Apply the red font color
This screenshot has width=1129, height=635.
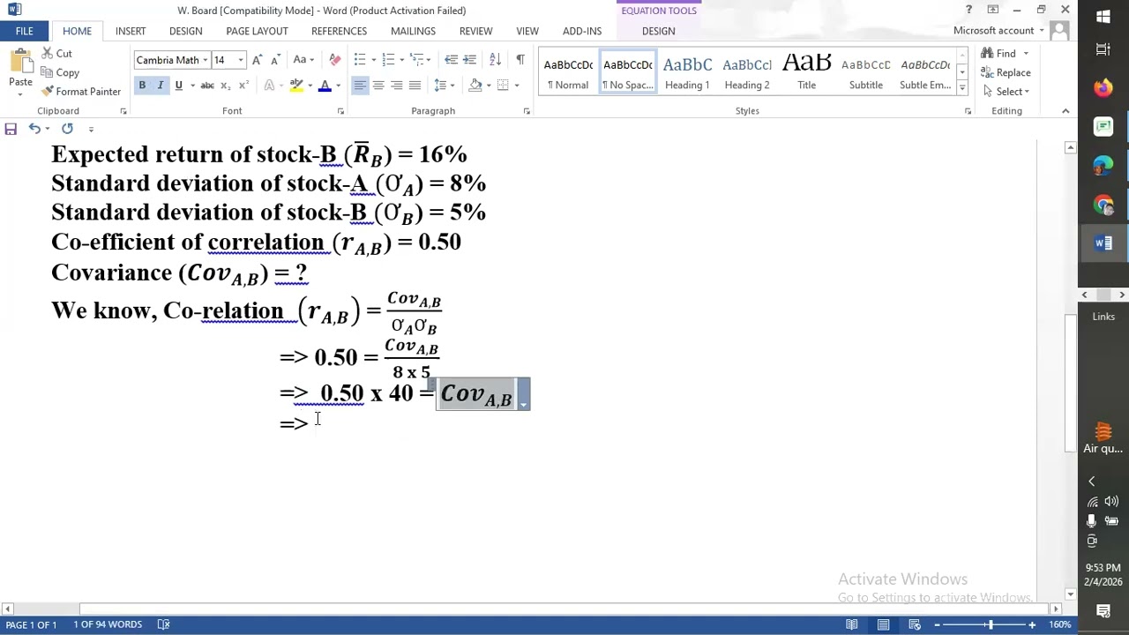pyautogui.click(x=325, y=86)
